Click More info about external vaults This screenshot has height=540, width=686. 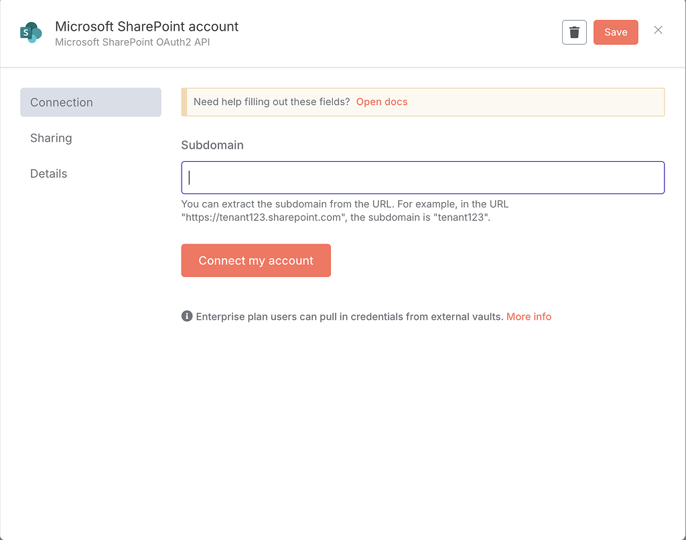pyautogui.click(x=529, y=316)
